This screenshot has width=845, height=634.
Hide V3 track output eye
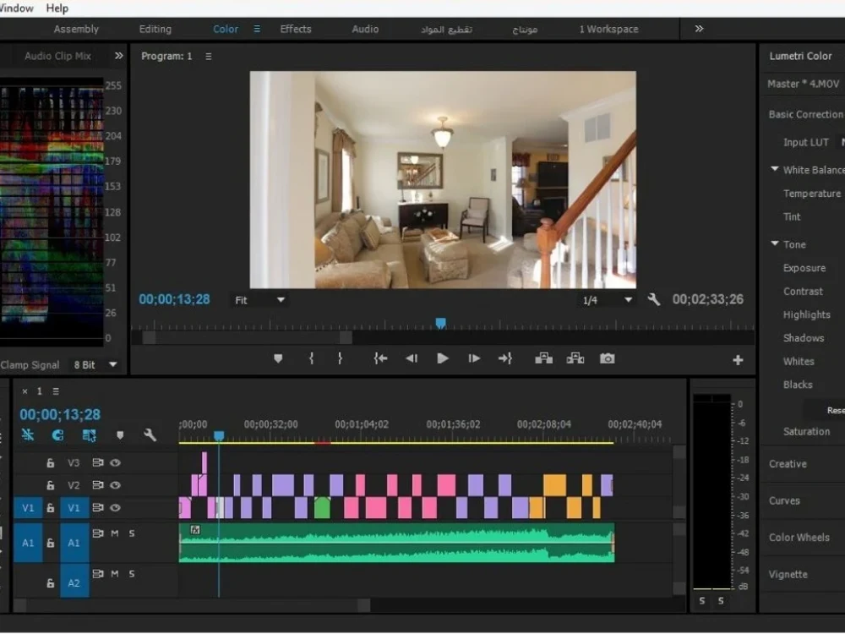click(x=115, y=462)
